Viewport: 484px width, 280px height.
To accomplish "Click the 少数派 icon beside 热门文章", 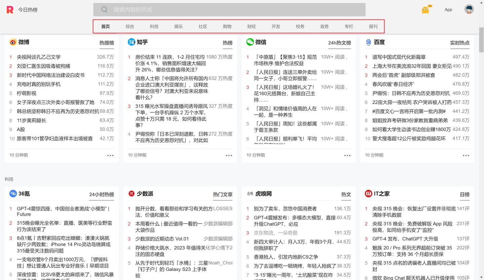I will tap(131, 194).
